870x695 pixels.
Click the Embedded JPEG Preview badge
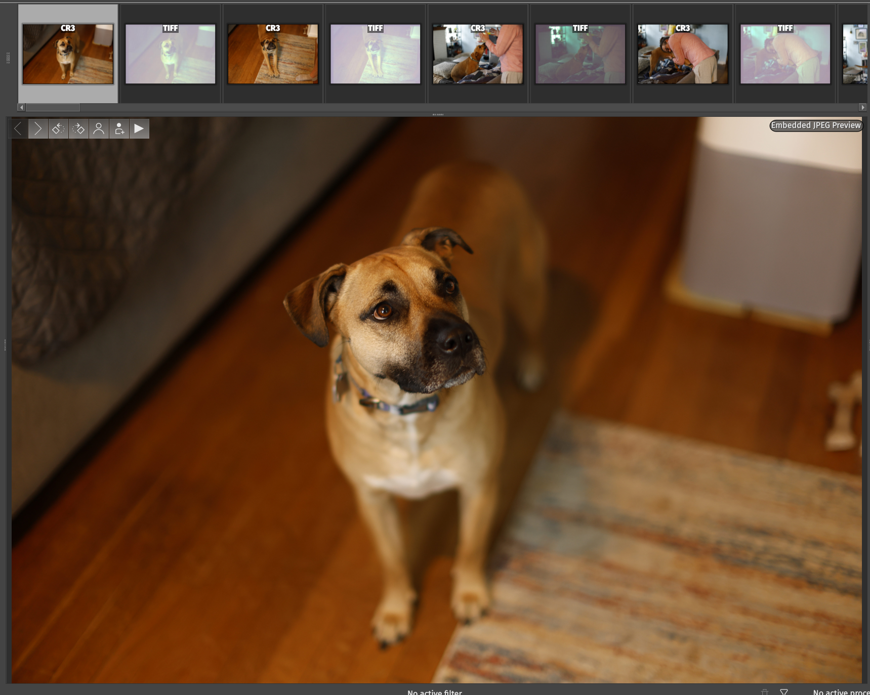pos(815,125)
